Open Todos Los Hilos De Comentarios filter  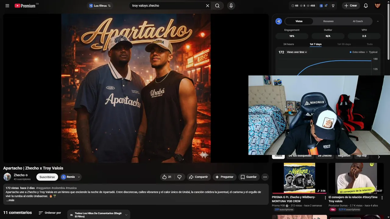[99, 215]
